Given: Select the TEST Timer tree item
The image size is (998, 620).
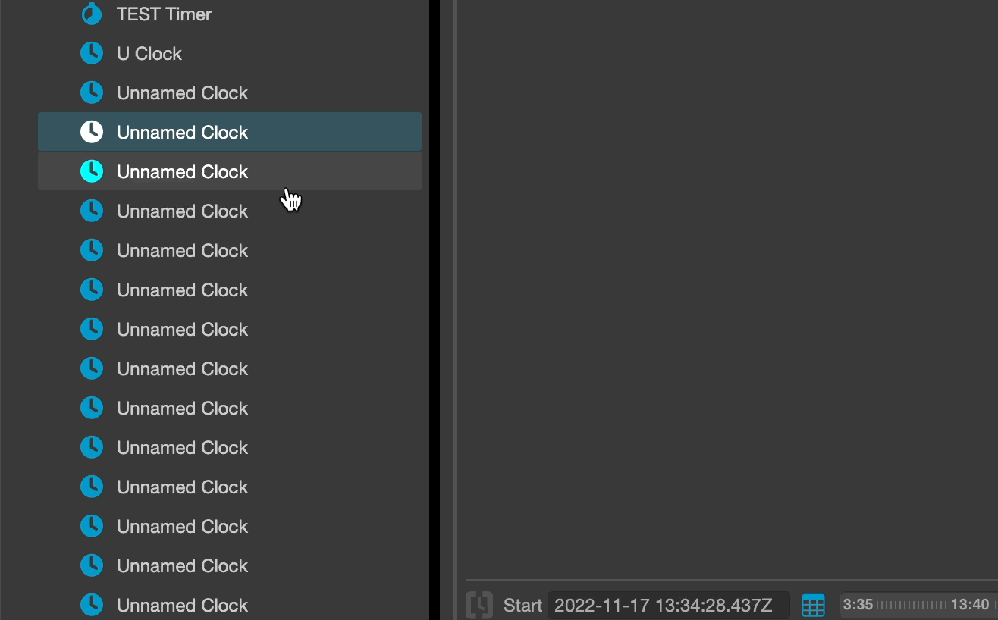Looking at the screenshot, I should point(163,14).
